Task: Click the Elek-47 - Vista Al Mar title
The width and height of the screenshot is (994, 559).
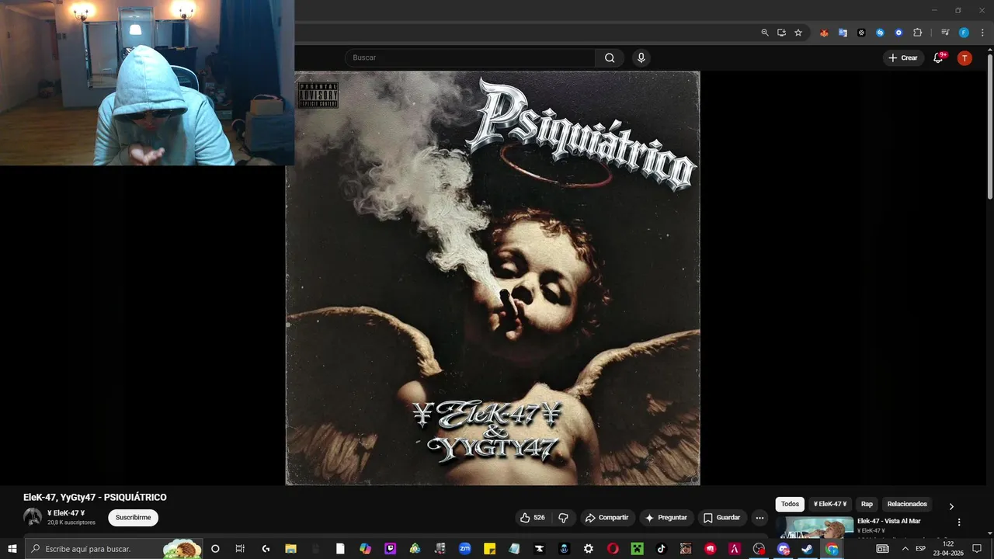Action: point(888,521)
